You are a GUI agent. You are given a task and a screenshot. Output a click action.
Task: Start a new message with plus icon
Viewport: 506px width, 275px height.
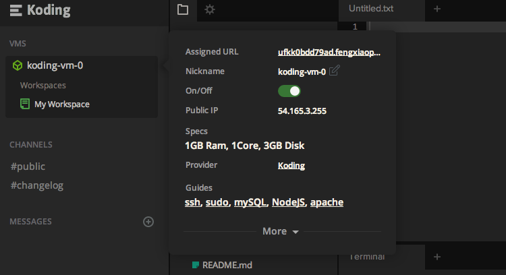pos(148,222)
